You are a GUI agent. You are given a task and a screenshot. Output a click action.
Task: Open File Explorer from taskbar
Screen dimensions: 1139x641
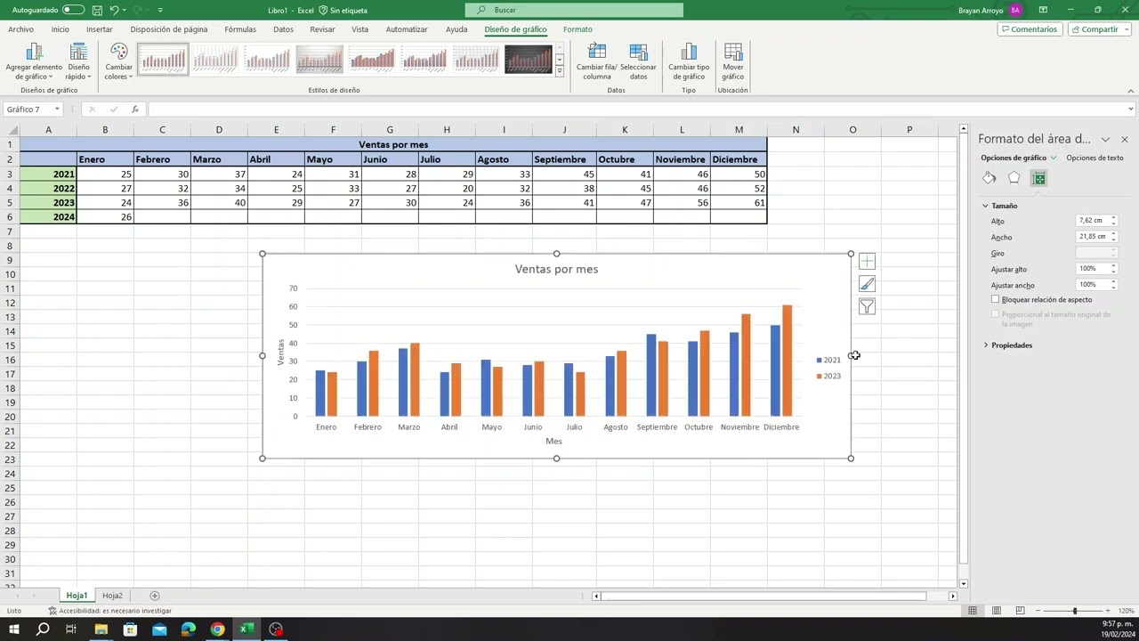[x=101, y=629]
